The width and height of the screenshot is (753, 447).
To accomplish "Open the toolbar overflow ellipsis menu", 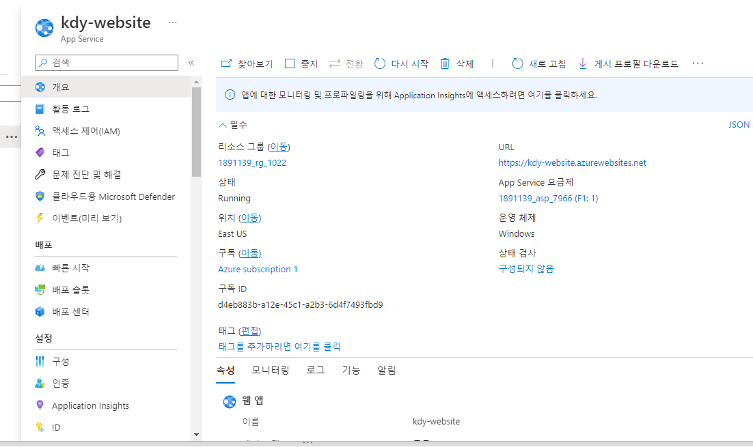I will point(698,63).
